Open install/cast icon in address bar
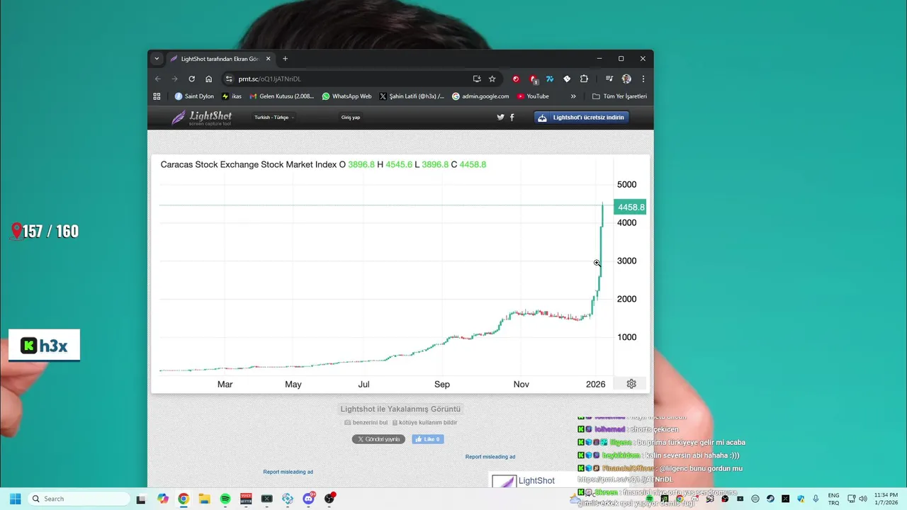 pyautogui.click(x=477, y=79)
